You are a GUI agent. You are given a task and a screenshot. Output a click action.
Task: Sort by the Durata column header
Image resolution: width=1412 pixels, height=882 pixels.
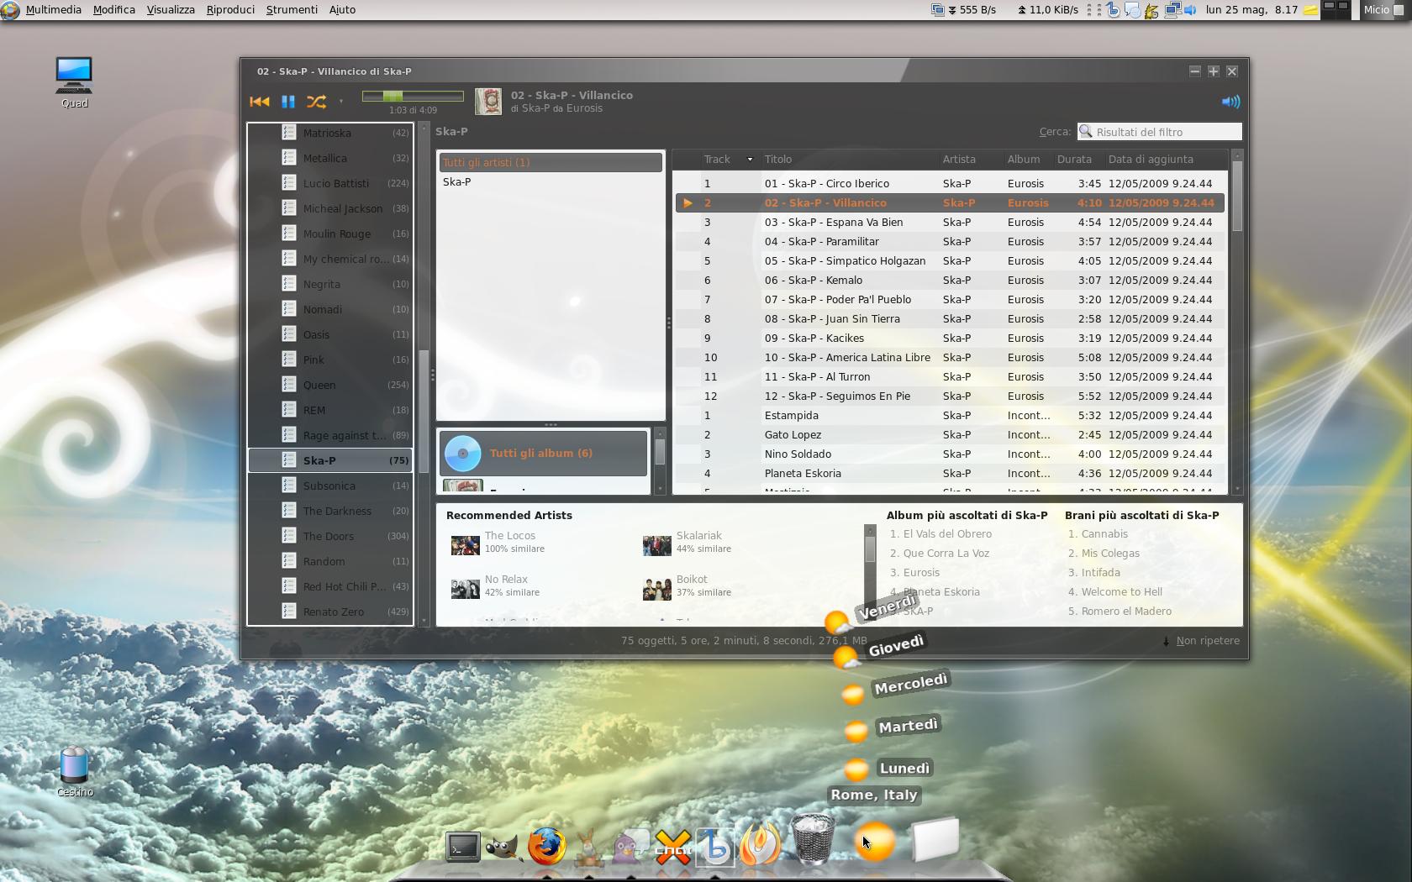pos(1077,159)
